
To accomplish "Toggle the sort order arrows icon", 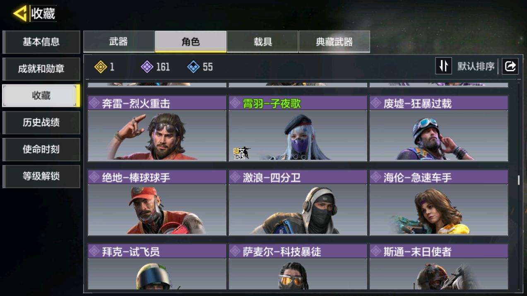I will click(x=443, y=66).
